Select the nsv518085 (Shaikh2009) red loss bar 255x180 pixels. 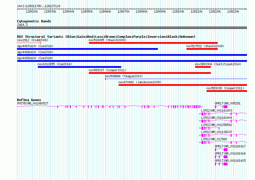click(153, 43)
